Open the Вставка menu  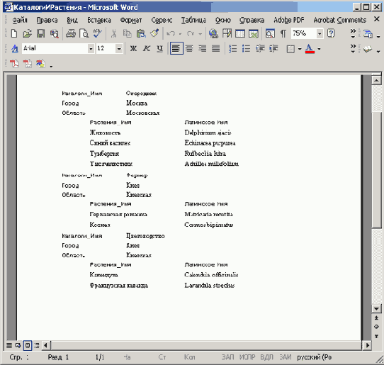[x=99, y=20]
